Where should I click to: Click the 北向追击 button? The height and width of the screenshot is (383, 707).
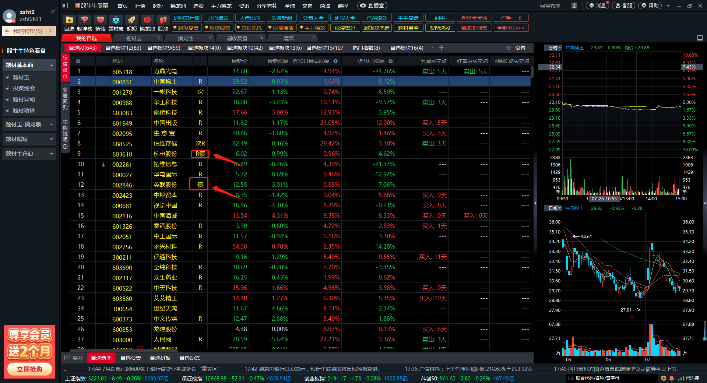218,18
